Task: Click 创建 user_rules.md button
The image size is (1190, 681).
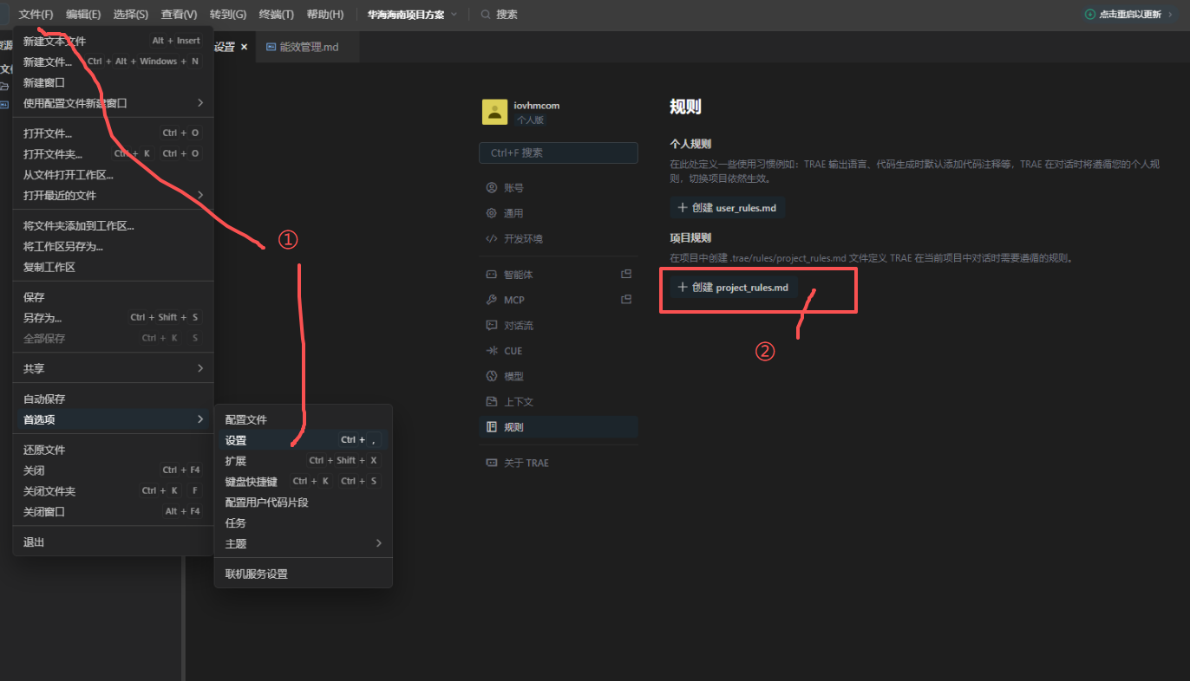Action: [727, 208]
